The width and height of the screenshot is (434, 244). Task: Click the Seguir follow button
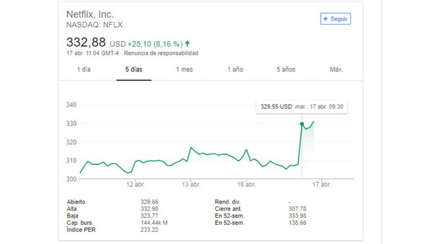(335, 19)
